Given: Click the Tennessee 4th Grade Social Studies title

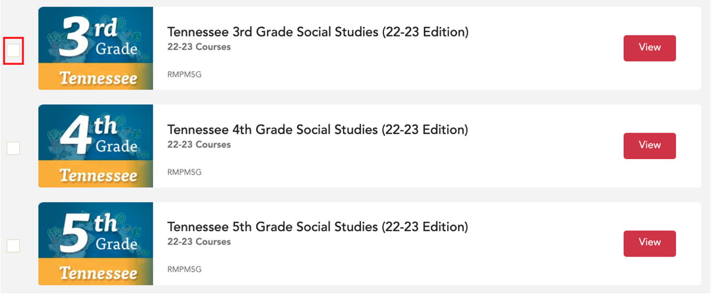Looking at the screenshot, I should pyautogui.click(x=318, y=130).
